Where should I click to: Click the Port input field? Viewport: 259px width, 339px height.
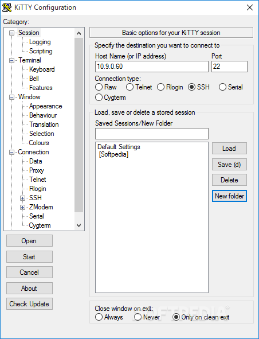(229, 67)
